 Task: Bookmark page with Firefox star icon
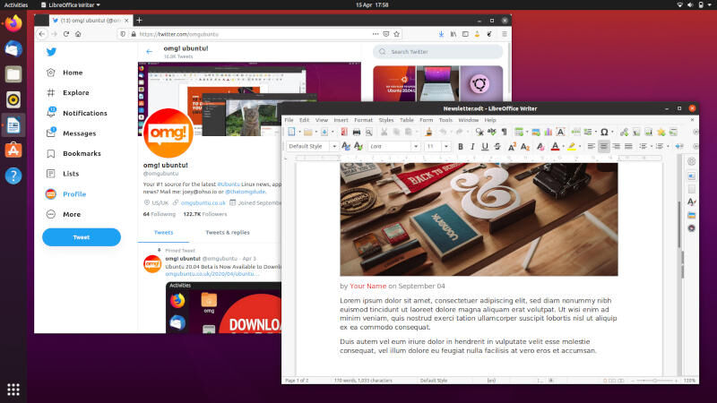click(x=396, y=34)
